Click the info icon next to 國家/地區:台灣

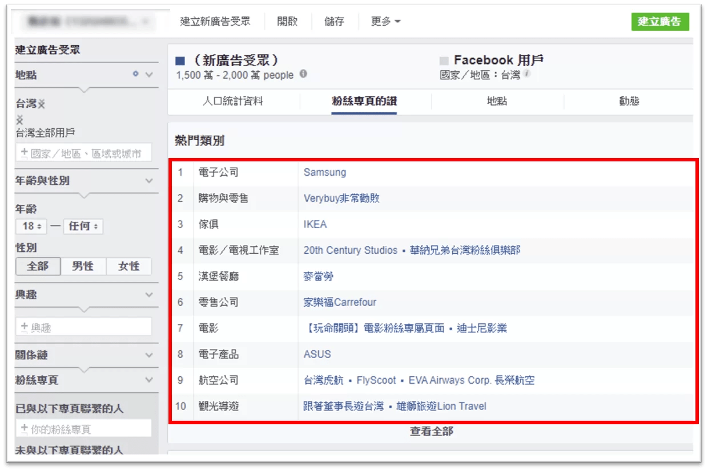click(x=527, y=74)
